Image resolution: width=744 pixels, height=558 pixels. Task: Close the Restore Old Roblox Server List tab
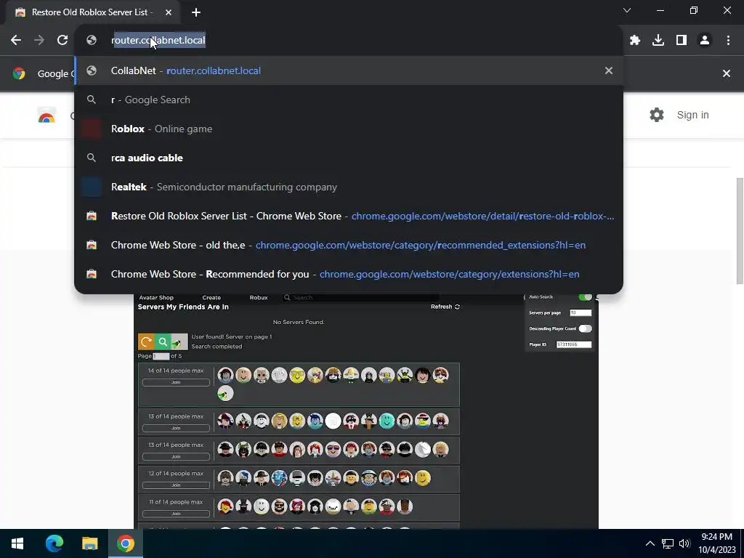pyautogui.click(x=169, y=12)
